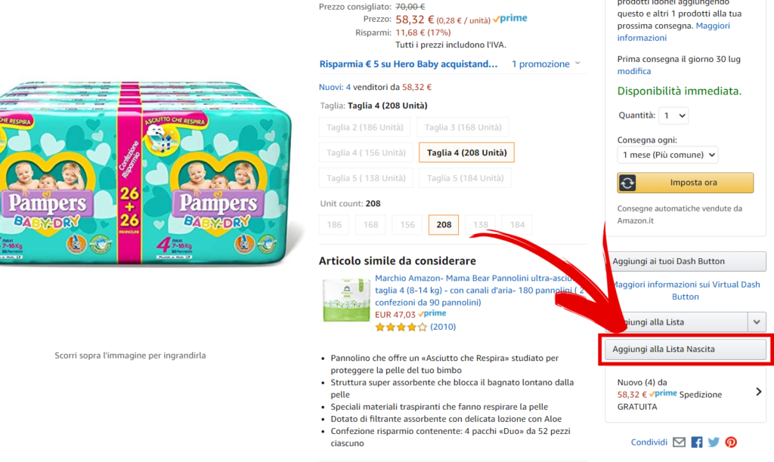The image size is (774, 462).
Task: Click the star rating of Mama Bear
Action: click(x=401, y=327)
